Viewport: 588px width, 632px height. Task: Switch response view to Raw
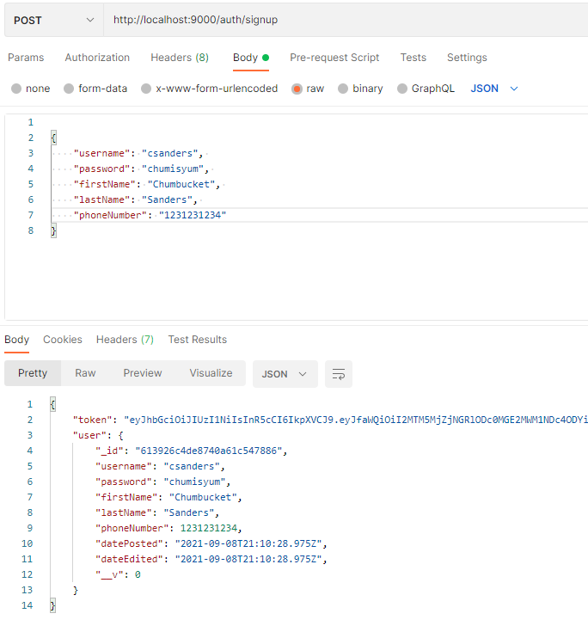coord(85,373)
